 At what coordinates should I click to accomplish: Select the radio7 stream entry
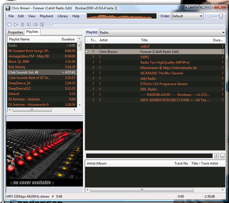click(x=155, y=46)
